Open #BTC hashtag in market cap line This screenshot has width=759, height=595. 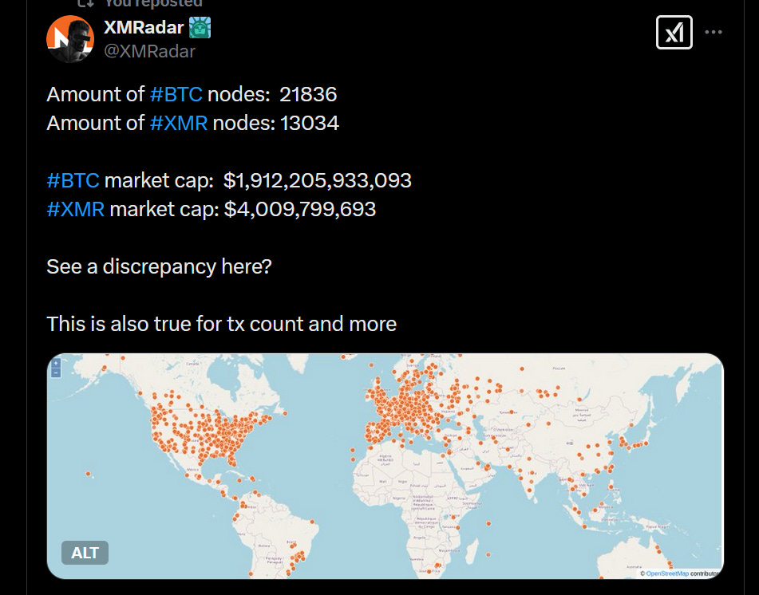coord(73,180)
